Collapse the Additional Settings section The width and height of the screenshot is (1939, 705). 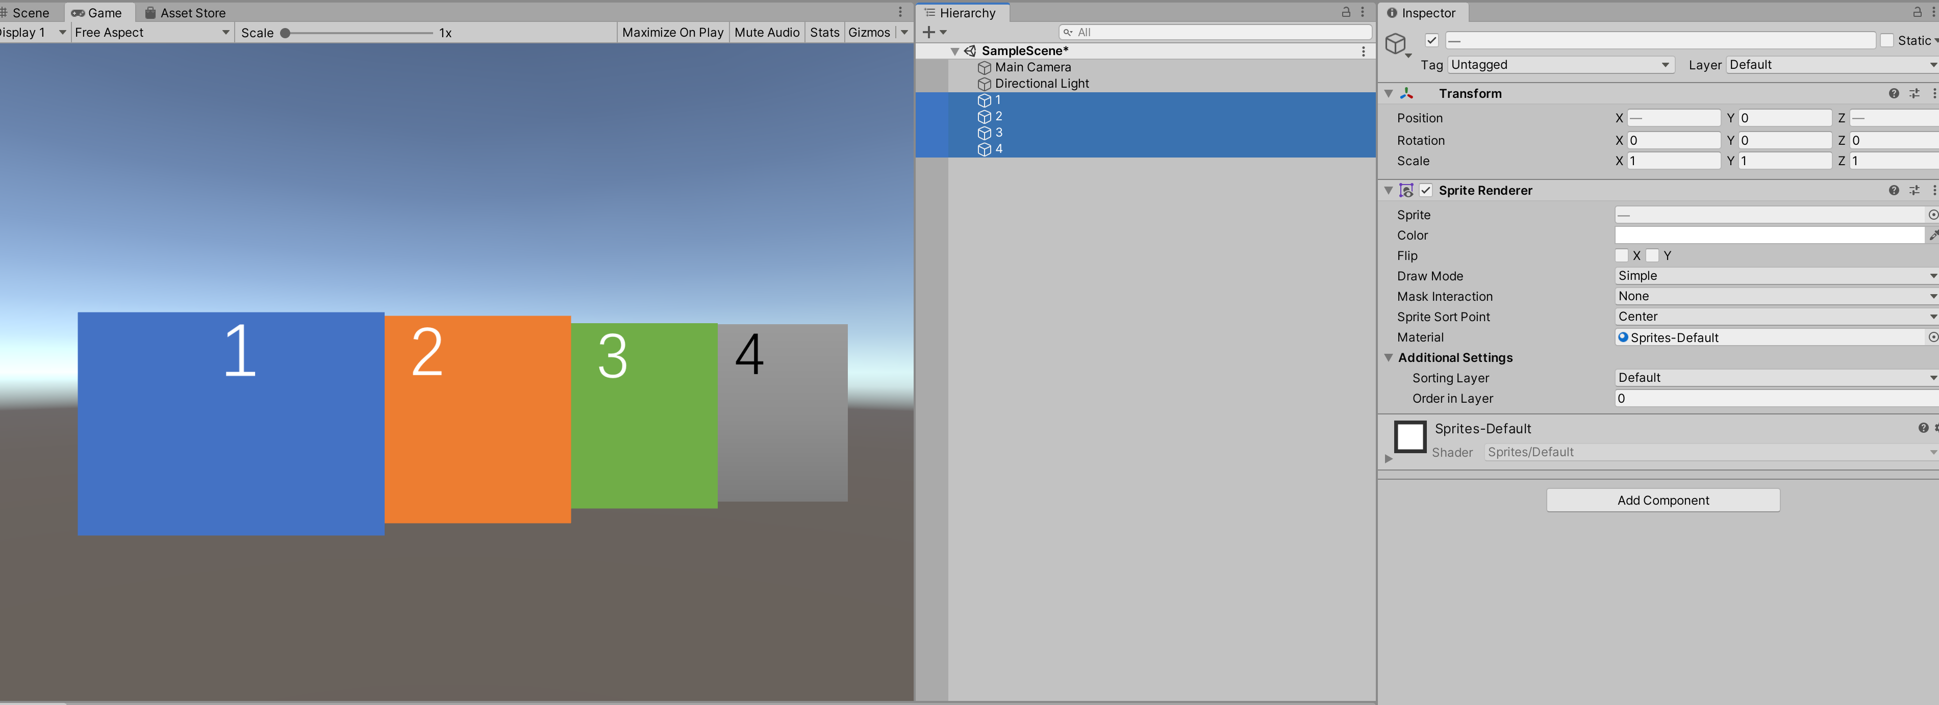pos(1389,357)
